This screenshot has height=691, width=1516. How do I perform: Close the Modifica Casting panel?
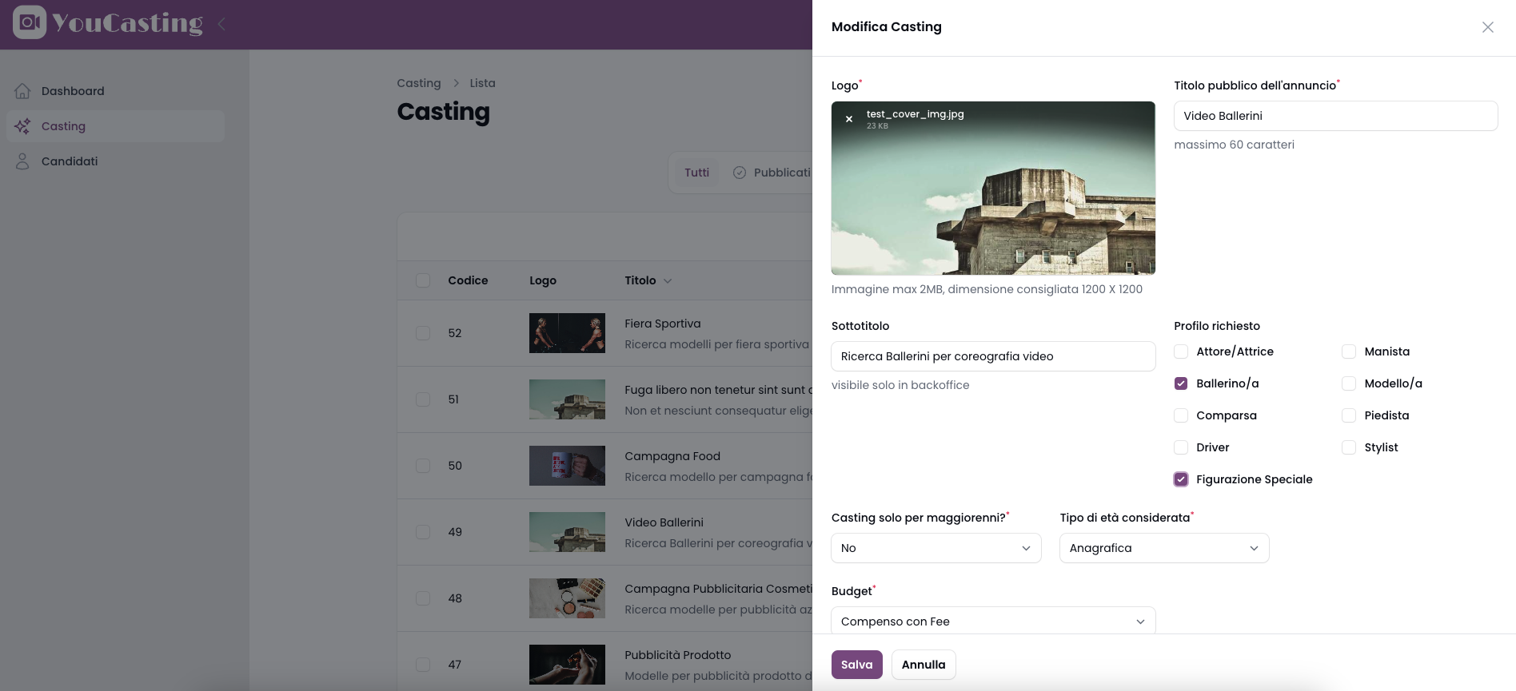tap(1487, 27)
